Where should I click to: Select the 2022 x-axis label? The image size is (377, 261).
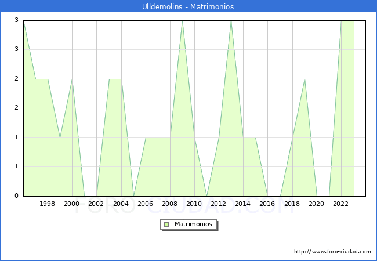(x=341, y=204)
